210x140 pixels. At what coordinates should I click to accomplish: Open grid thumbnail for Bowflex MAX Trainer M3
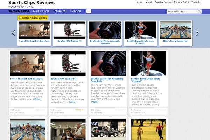tap(68, 63)
